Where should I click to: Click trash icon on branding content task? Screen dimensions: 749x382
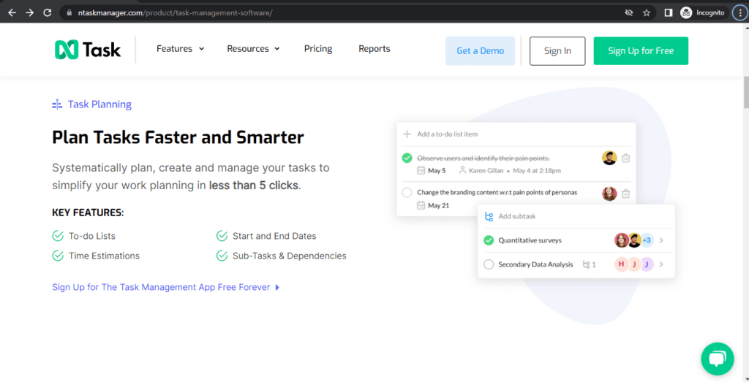point(626,194)
